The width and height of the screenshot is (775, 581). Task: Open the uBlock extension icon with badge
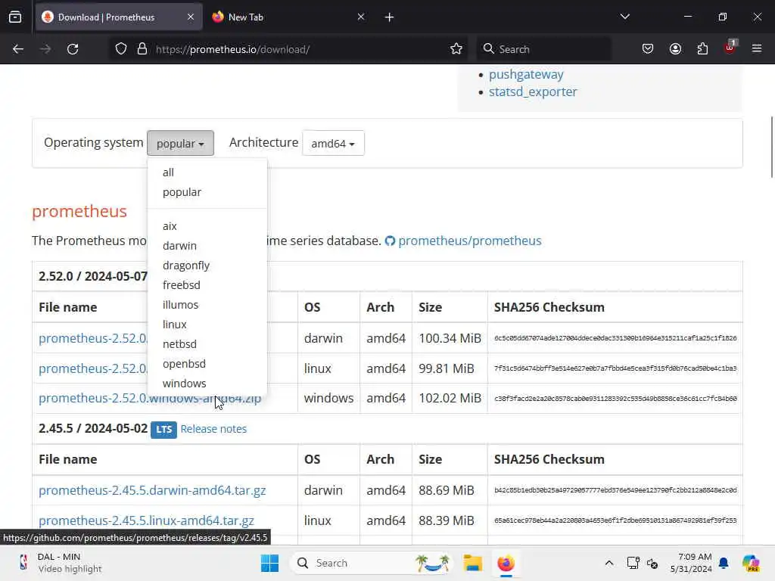coord(730,48)
